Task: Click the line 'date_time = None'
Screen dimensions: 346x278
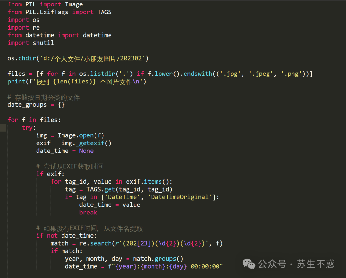Action: coord(65,151)
